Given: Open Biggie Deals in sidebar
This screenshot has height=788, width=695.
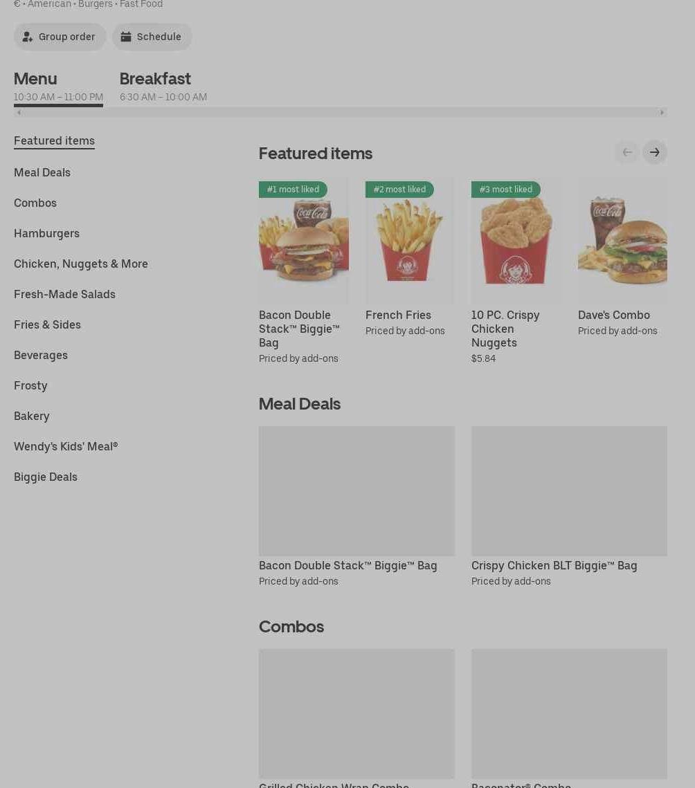Looking at the screenshot, I should 46,477.
